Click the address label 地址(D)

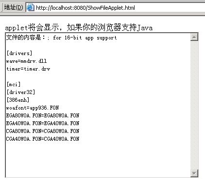tap(14, 7)
